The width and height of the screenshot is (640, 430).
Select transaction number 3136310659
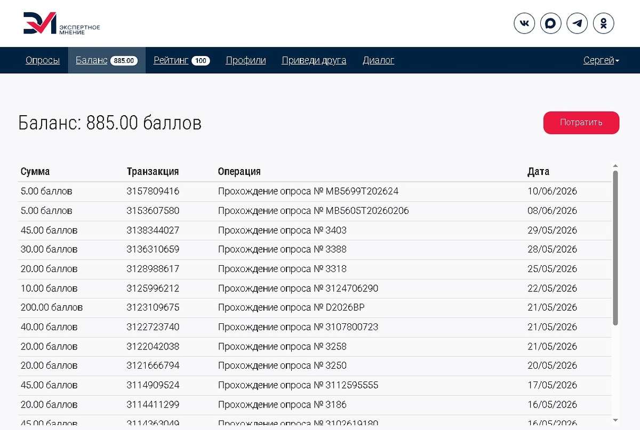(x=153, y=249)
